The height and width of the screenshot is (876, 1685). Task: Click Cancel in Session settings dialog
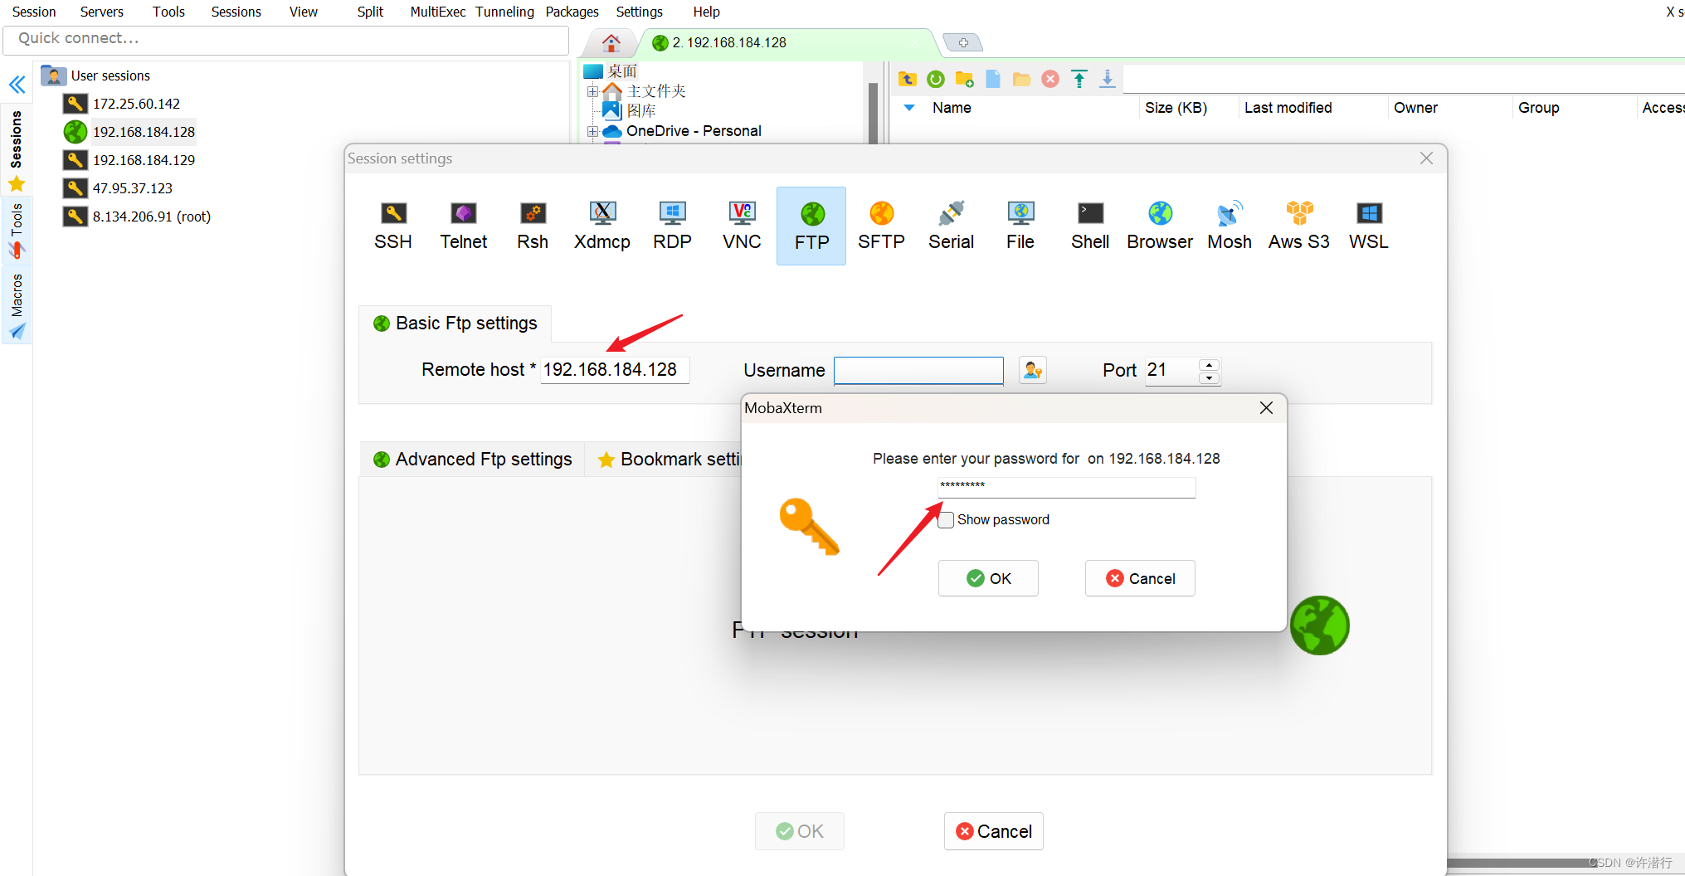click(x=993, y=831)
